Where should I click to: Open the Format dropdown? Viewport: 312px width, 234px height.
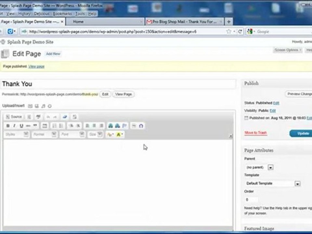(45, 135)
